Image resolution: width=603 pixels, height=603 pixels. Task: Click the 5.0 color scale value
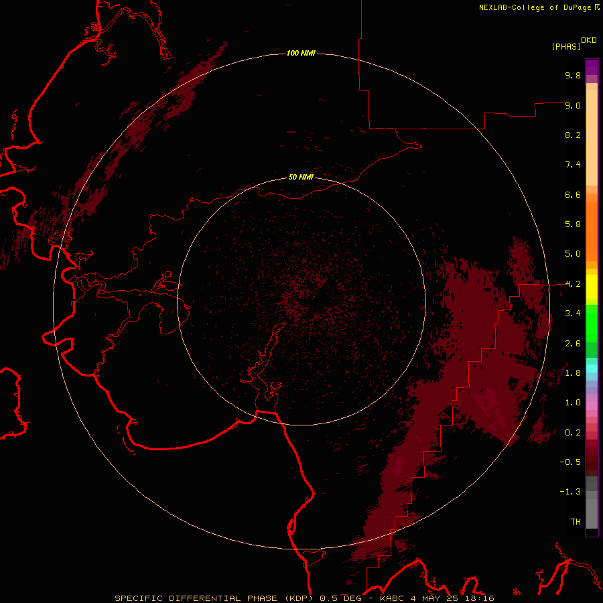(573, 254)
